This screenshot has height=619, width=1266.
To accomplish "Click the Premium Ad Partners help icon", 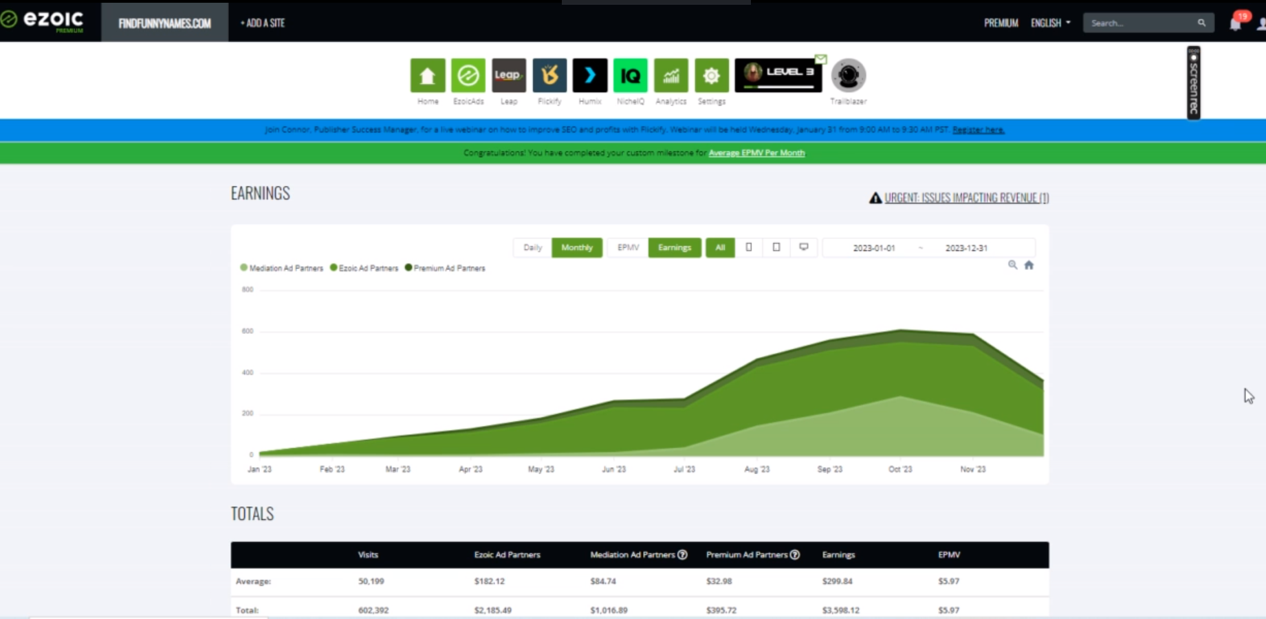I will 795,554.
